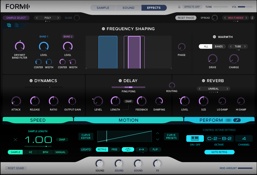Click the copy FX settings icon

point(9,25)
